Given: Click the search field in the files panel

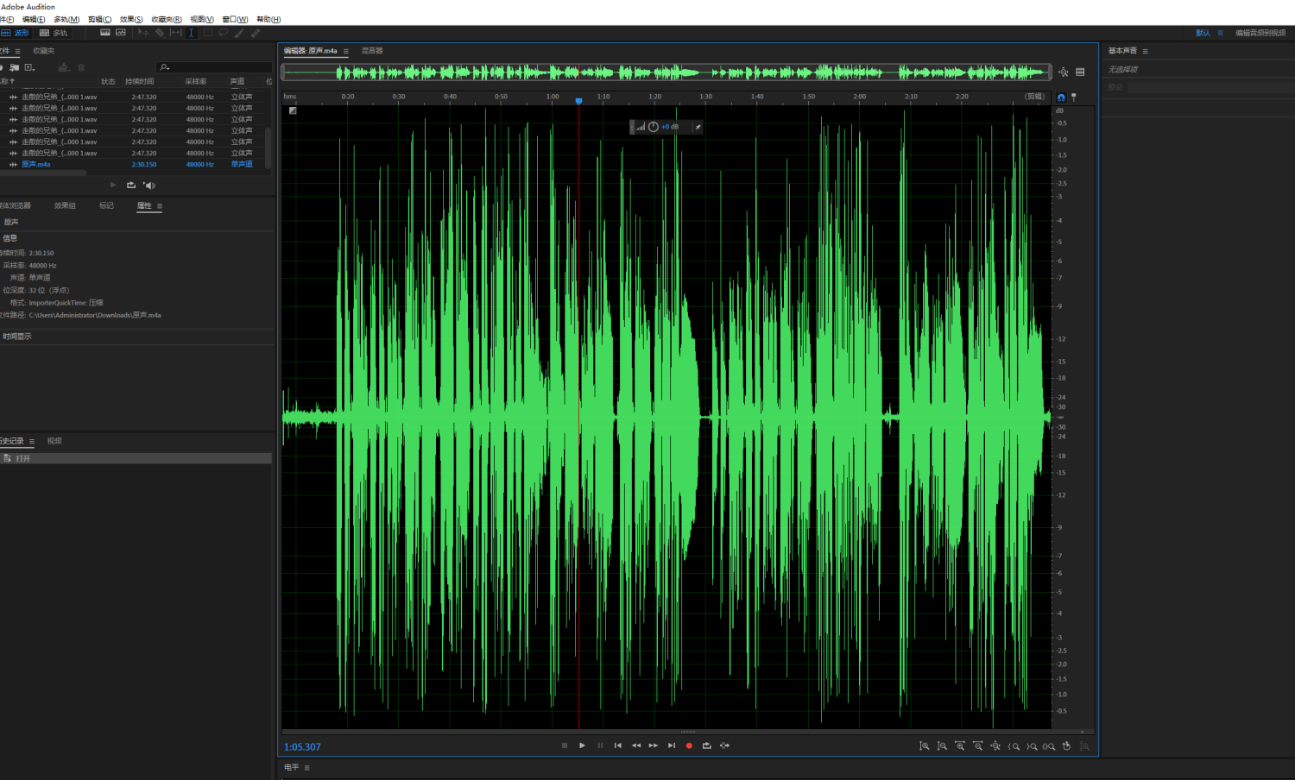Looking at the screenshot, I should coord(214,67).
